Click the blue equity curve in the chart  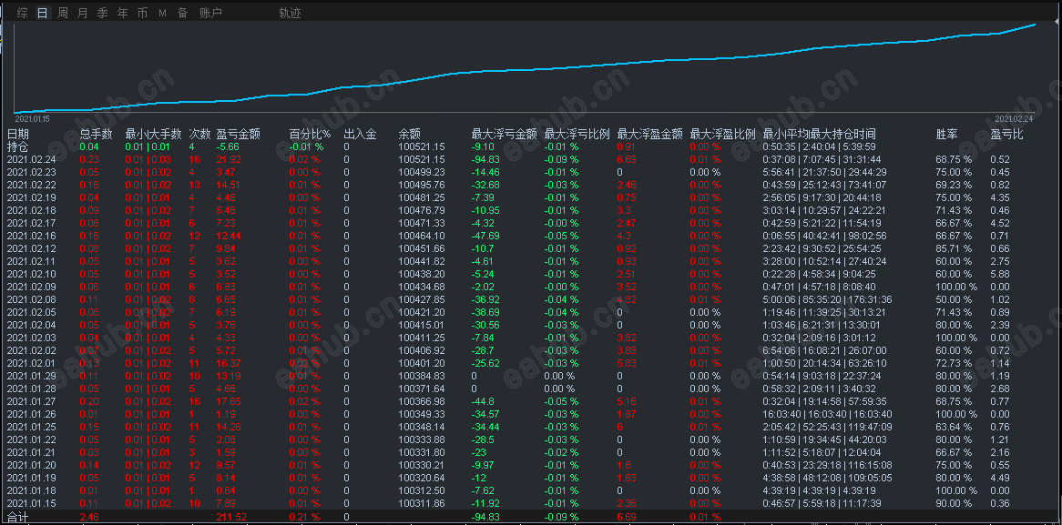(525, 69)
